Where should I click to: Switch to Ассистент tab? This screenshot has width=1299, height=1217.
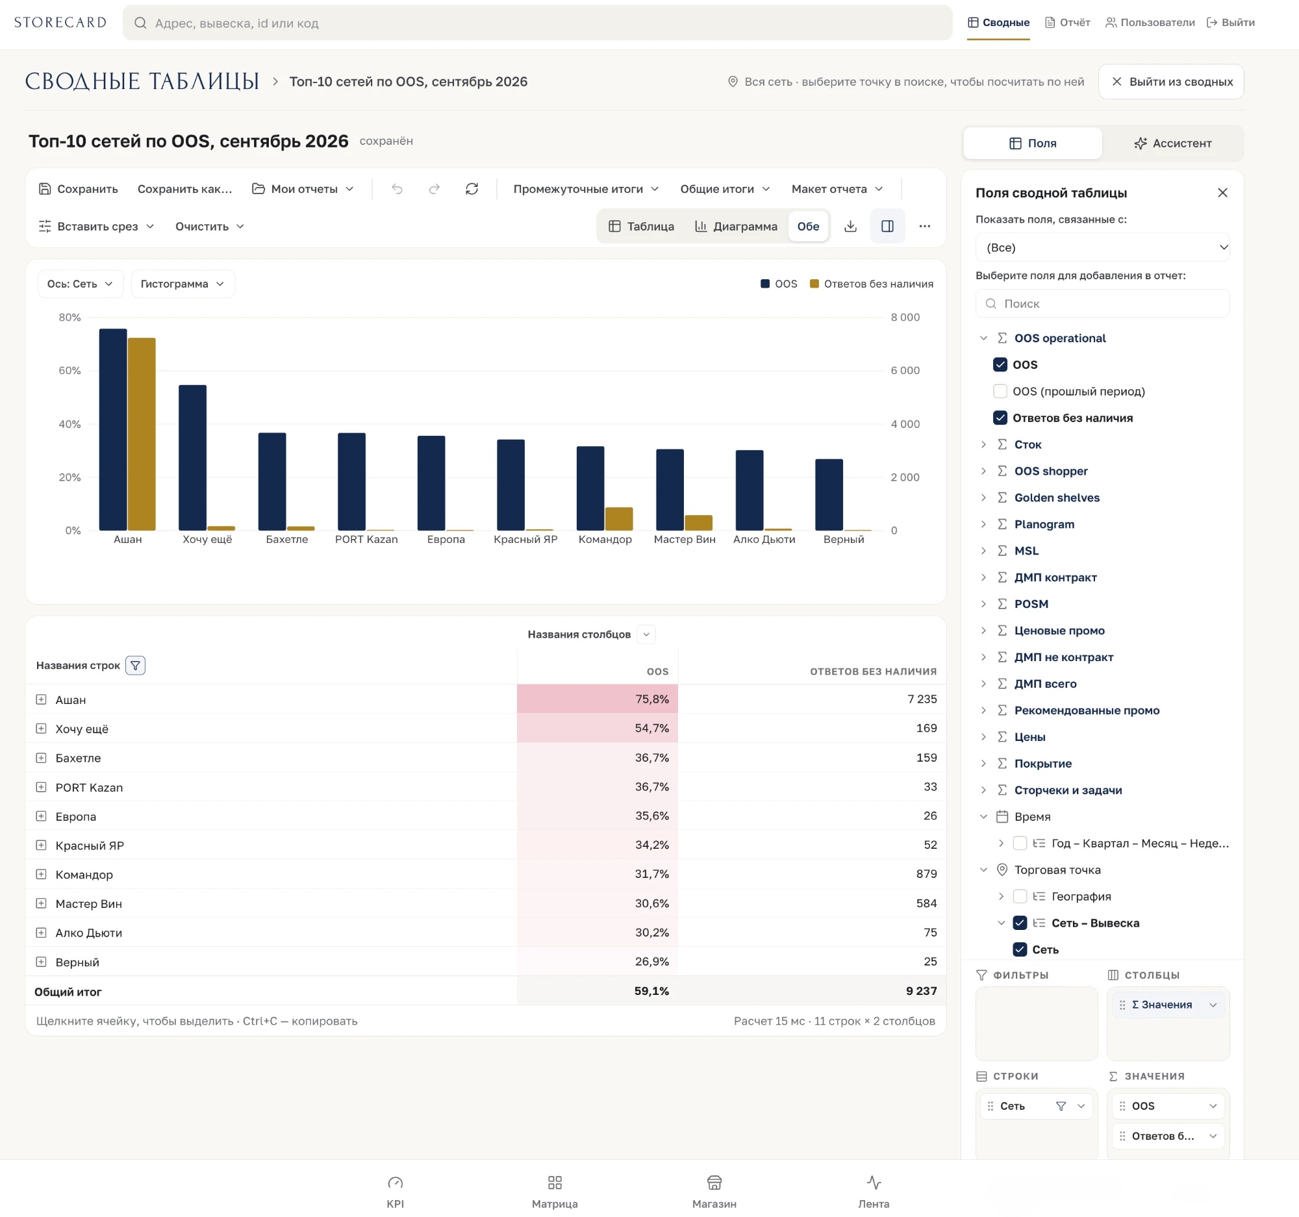[x=1173, y=143]
